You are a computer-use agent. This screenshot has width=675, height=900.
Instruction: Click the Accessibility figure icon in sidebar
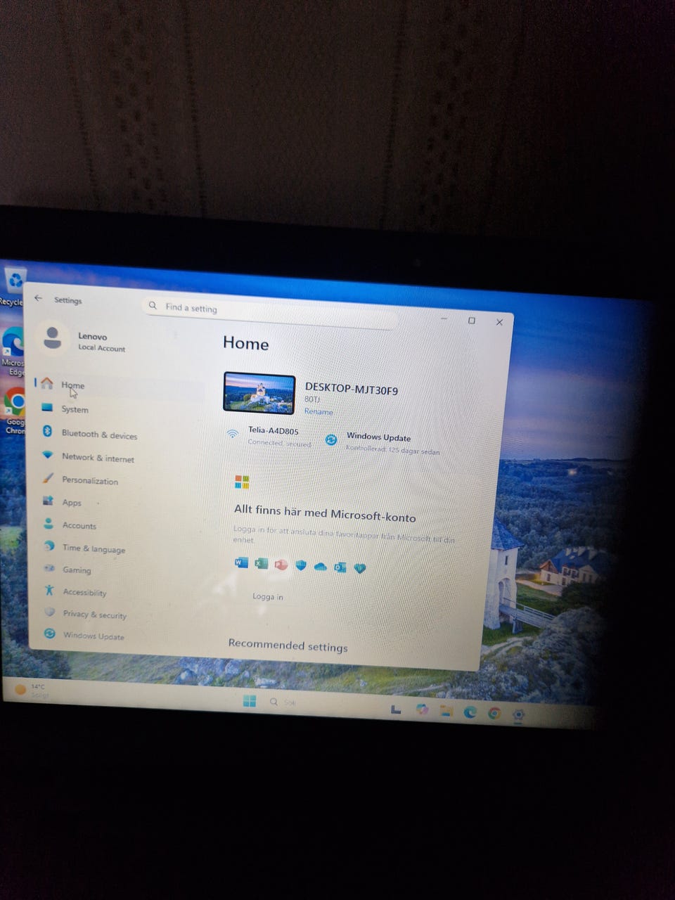click(x=49, y=591)
